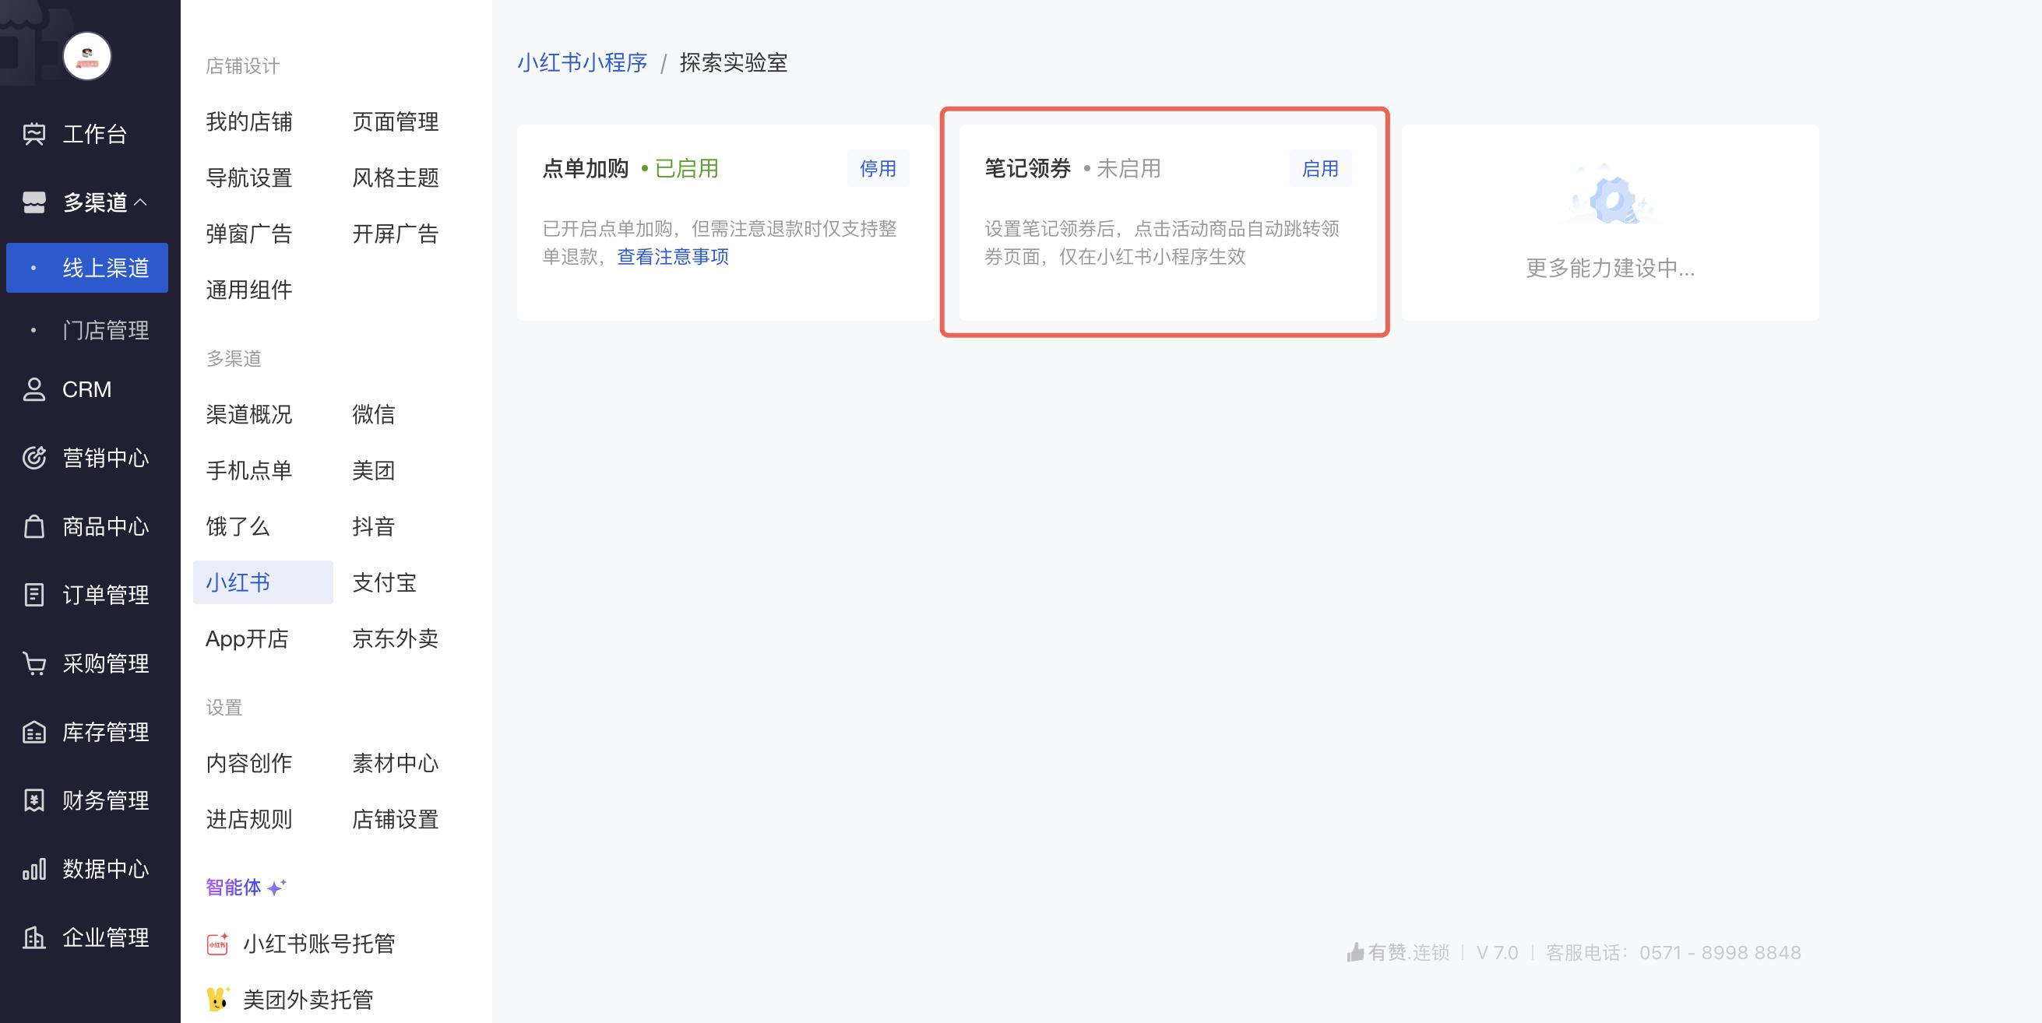Image resolution: width=2042 pixels, height=1023 pixels.
Task: Open 订单管理 document icon
Action: (x=34, y=594)
